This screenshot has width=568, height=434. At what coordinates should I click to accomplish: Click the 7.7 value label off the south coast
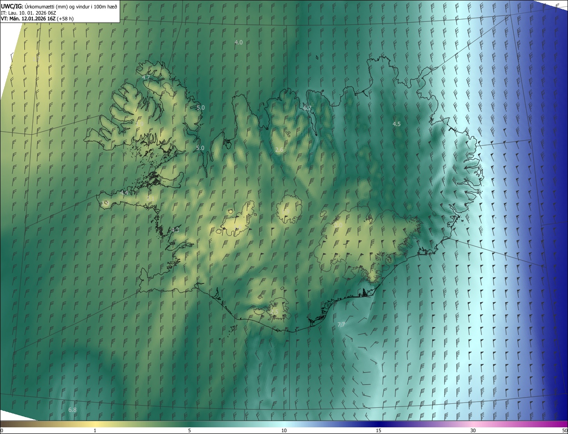pyautogui.click(x=341, y=325)
